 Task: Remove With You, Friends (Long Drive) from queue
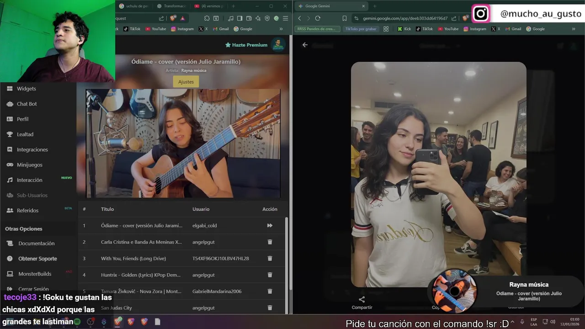(270, 258)
